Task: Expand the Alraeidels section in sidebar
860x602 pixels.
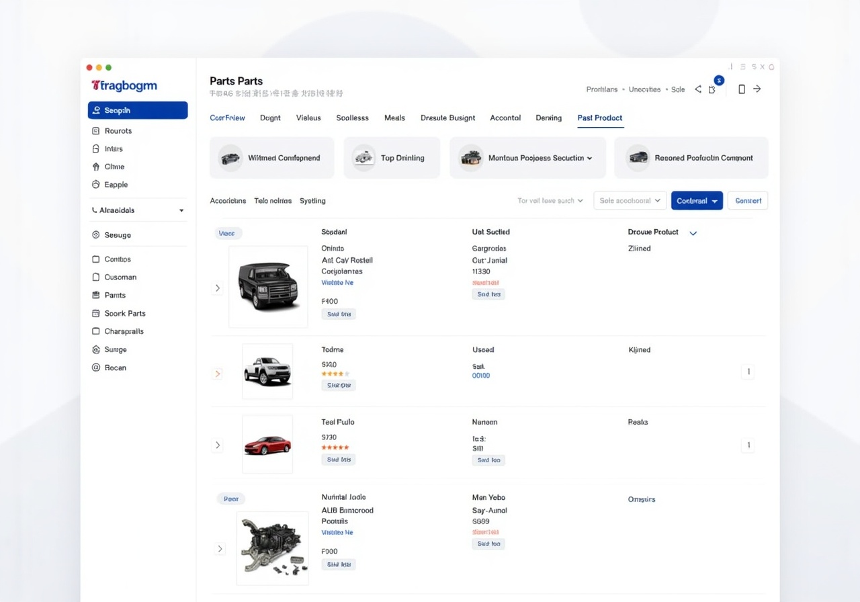Action: click(x=181, y=210)
